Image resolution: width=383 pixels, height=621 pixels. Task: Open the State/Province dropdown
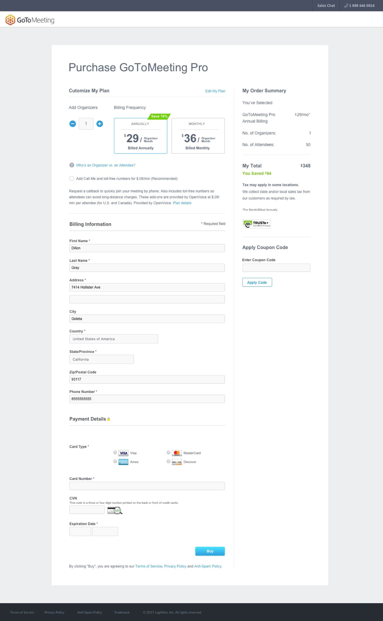pos(101,359)
